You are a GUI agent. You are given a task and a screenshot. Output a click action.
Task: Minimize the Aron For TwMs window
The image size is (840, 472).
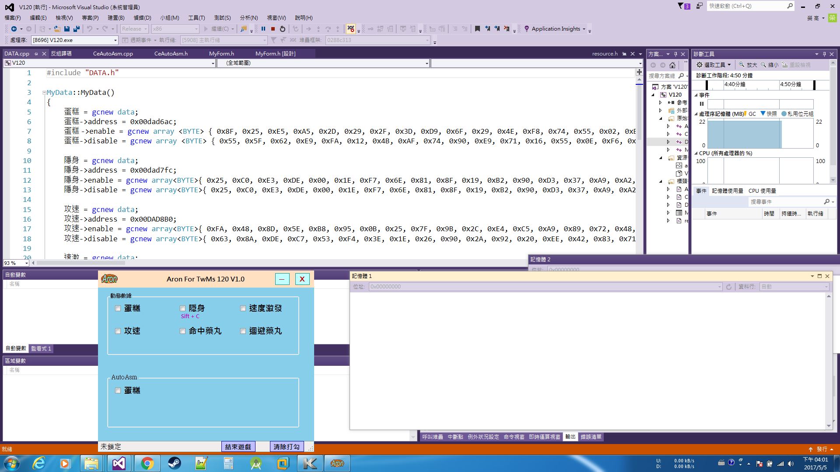point(282,279)
